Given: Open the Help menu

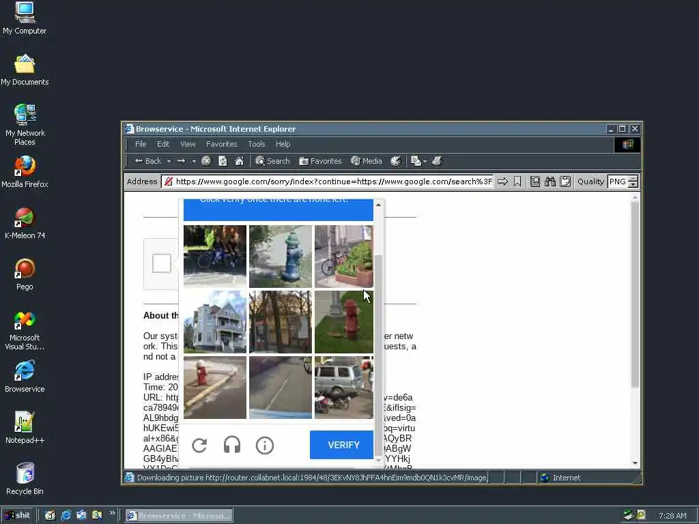Looking at the screenshot, I should coord(283,144).
